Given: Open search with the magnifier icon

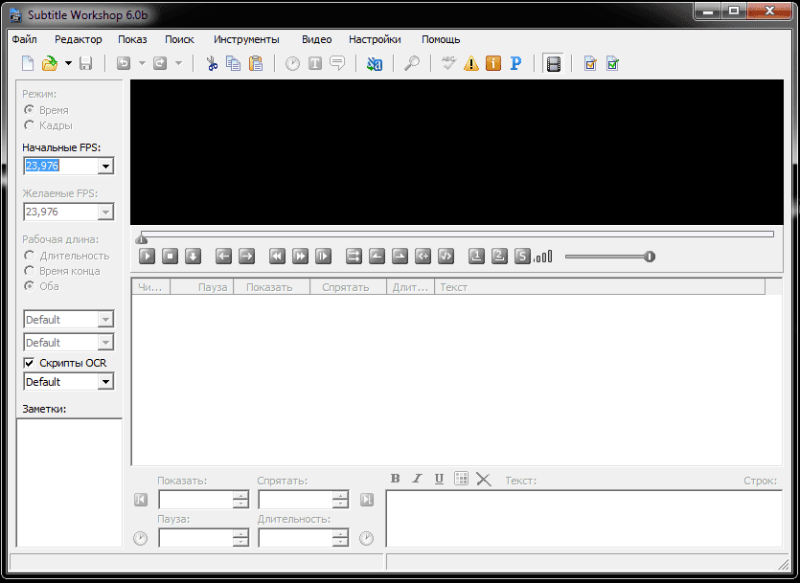Looking at the screenshot, I should [x=411, y=64].
